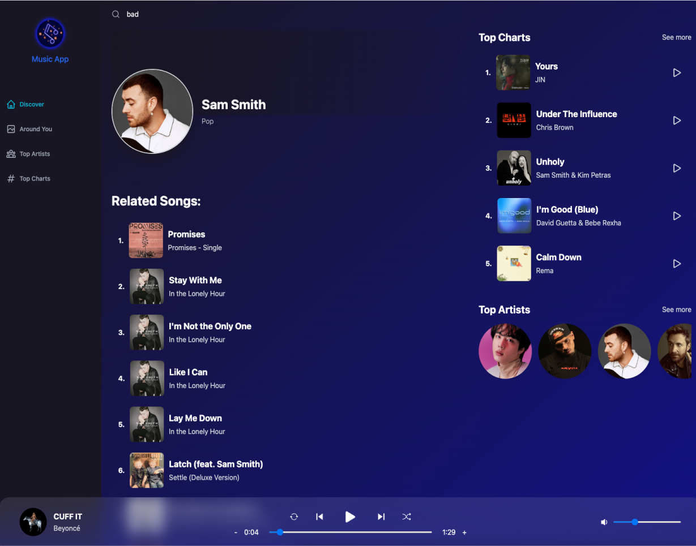
Task: See more Top Charts
Action: point(676,37)
